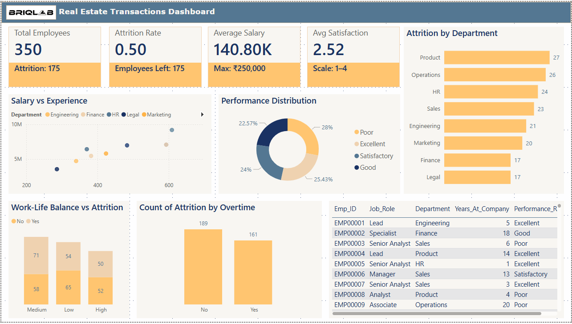Select the EMP00004 row in the employee table

point(349,254)
